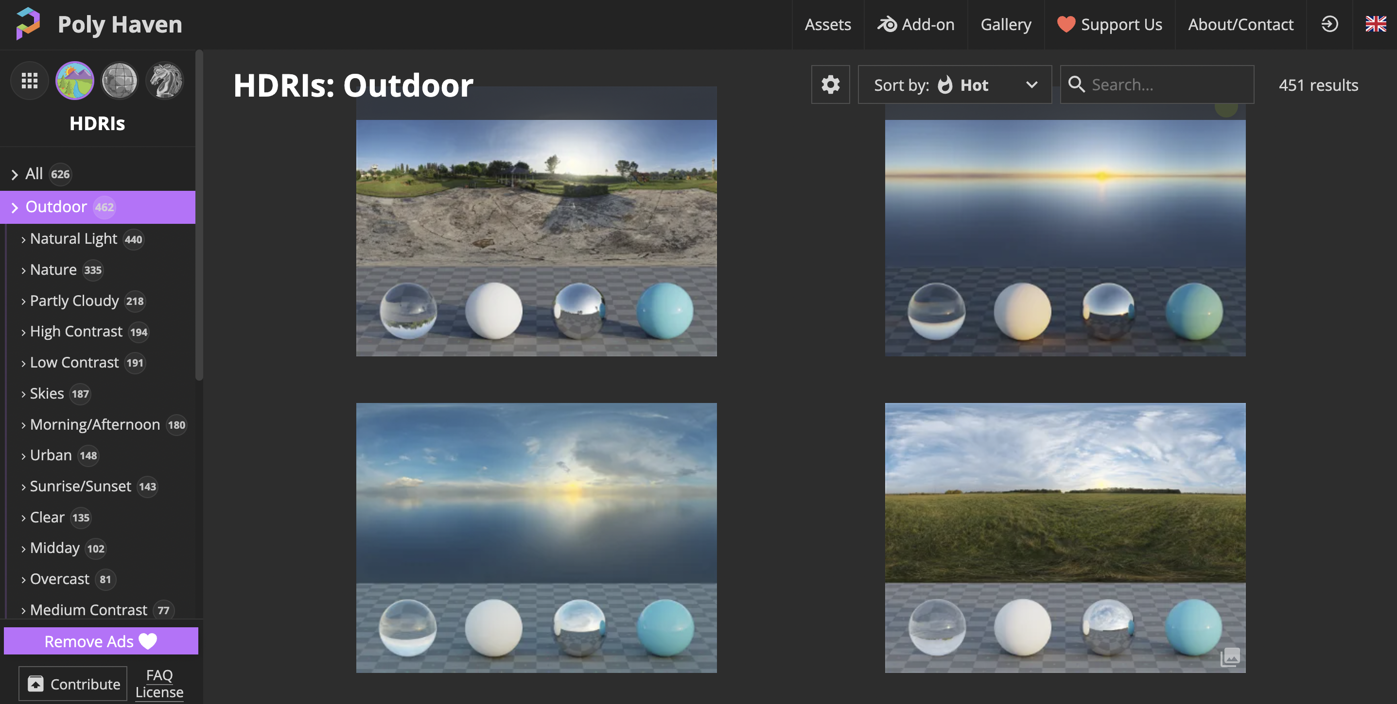Expand the Skies chevron
Screen dimensions: 1397x704
point(23,394)
